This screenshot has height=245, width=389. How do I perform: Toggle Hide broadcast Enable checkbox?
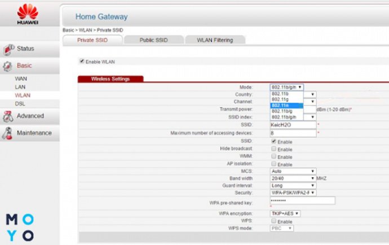click(273, 149)
